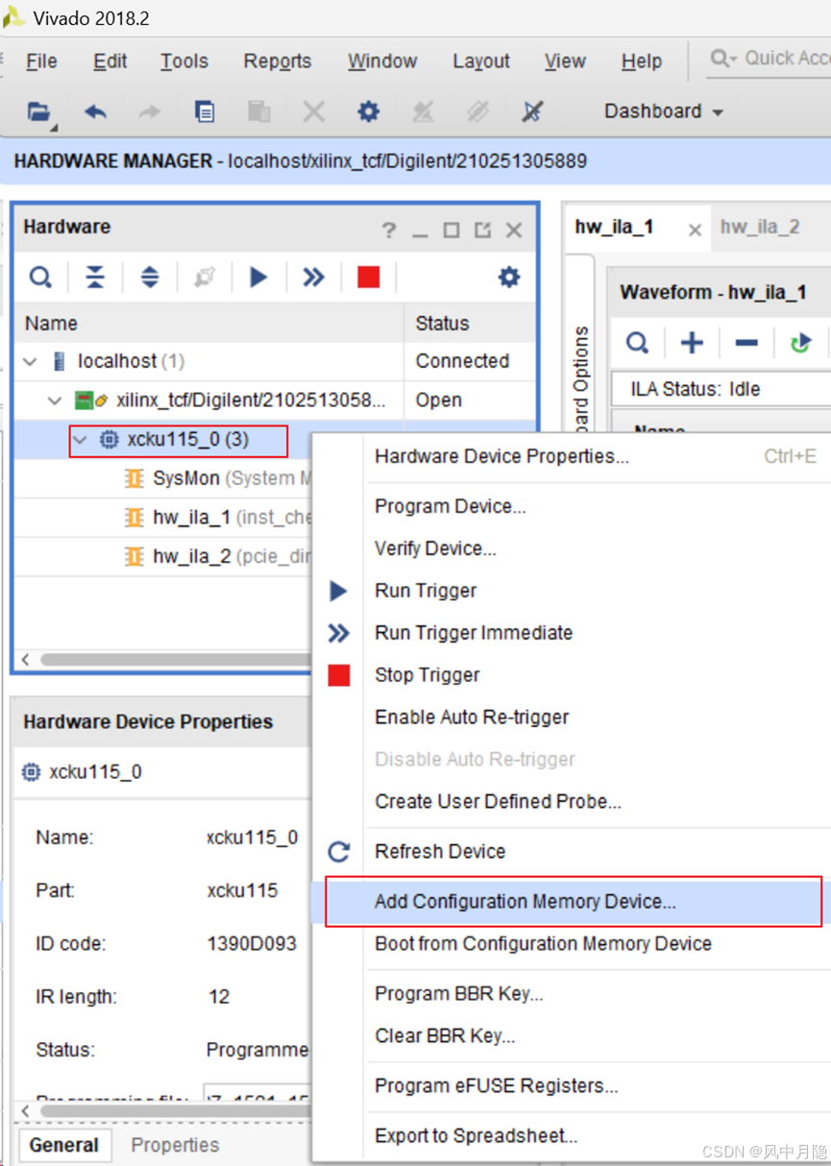The image size is (831, 1166).
Task: Choose Export to Spreadsheet from context menu
Action: click(571, 1136)
